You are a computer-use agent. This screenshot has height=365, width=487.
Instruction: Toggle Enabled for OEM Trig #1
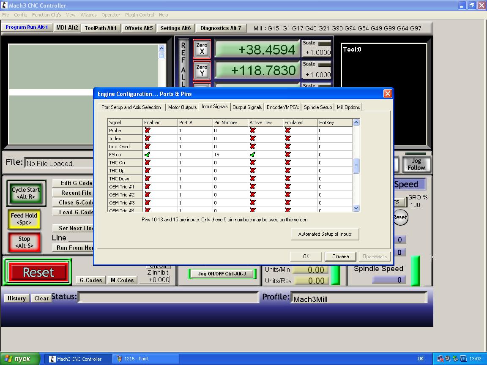click(148, 187)
